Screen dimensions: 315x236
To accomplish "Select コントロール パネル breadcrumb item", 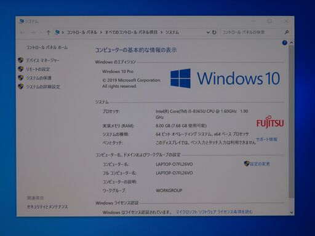I will (x=82, y=33).
